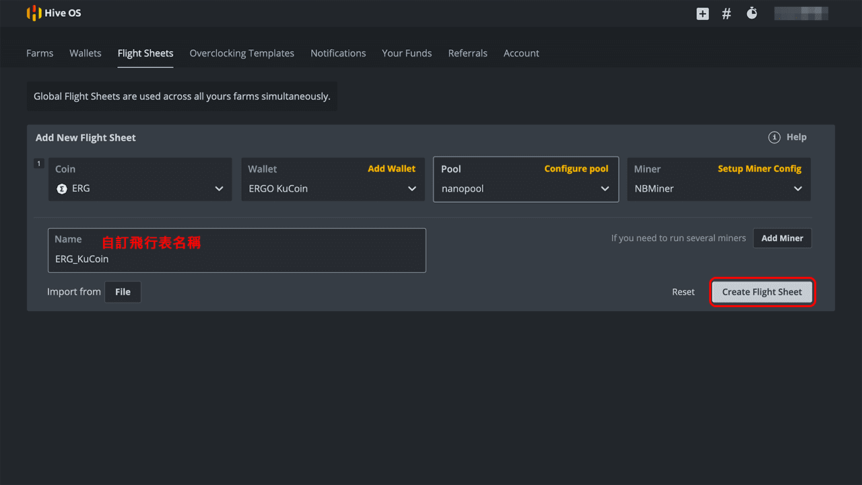Open the Notifications tab
The width and height of the screenshot is (862, 485).
pos(338,53)
